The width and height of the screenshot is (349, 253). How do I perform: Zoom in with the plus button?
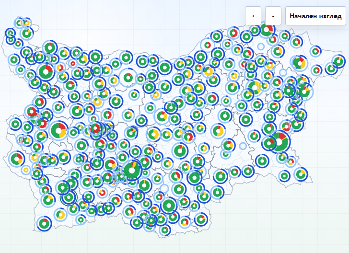coord(253,16)
